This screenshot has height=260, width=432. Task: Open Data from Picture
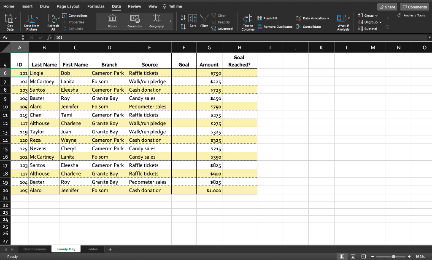click(x=31, y=21)
